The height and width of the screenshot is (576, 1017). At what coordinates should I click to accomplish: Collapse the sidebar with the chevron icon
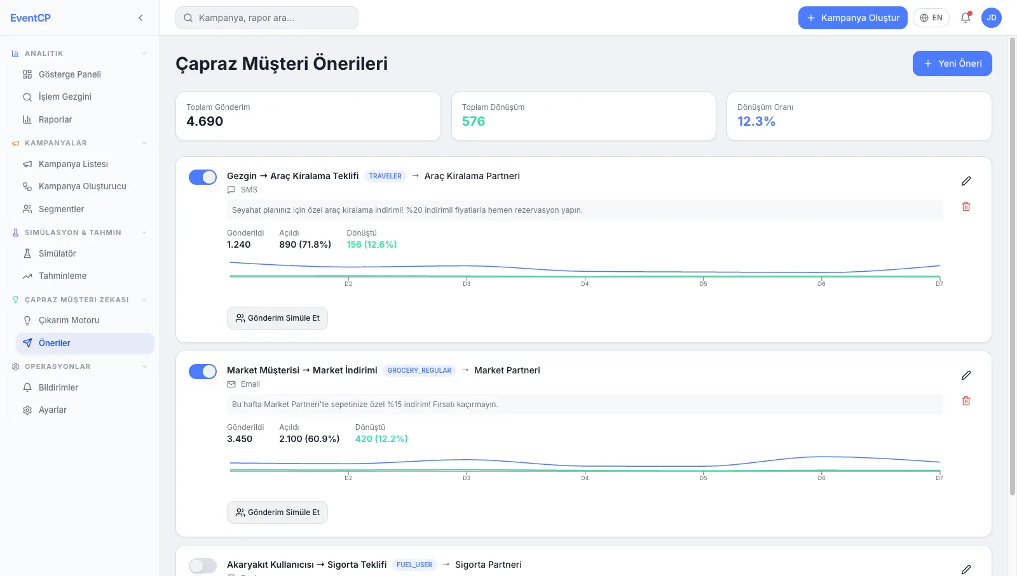point(140,18)
